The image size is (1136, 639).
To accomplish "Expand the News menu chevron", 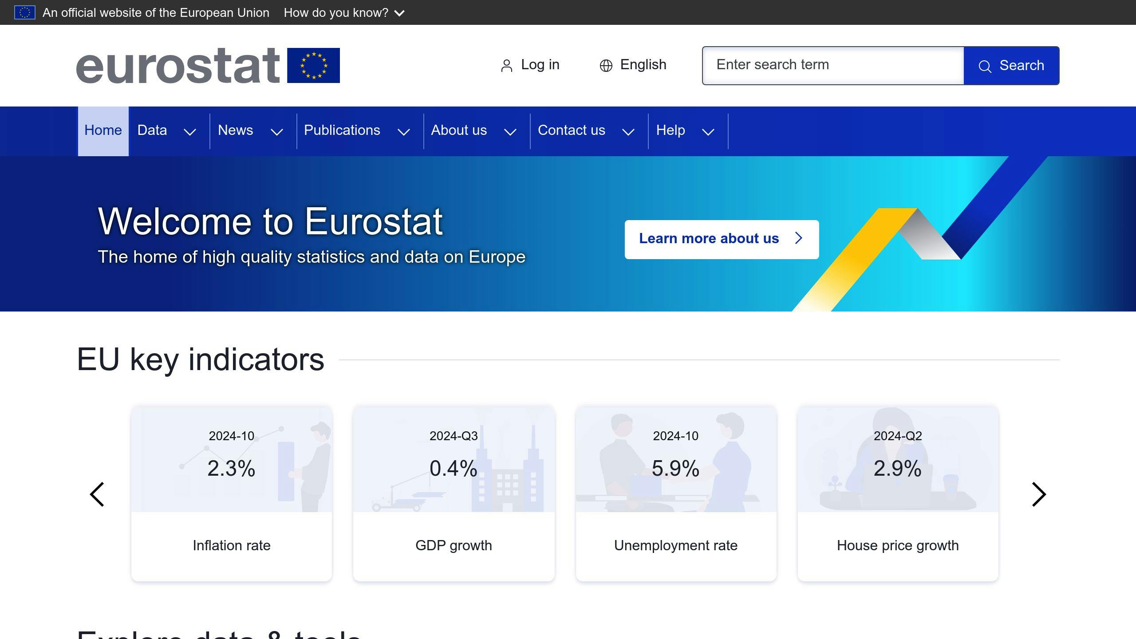I will coord(277,132).
